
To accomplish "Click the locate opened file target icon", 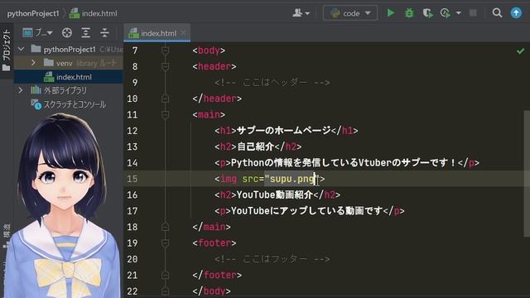I will [x=67, y=33].
